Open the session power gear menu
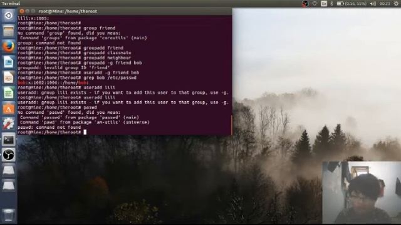The height and width of the screenshot is (225, 401). click(396, 4)
